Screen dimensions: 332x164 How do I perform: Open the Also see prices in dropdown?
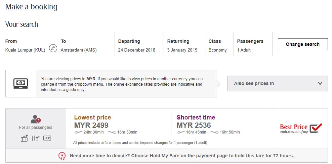click(277, 83)
